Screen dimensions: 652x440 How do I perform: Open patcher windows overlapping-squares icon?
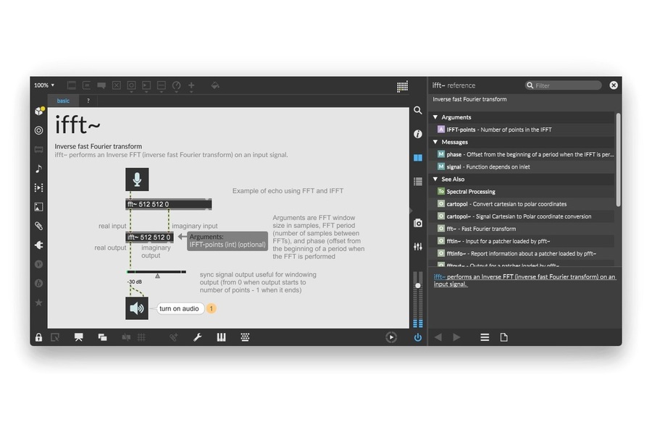click(x=102, y=337)
